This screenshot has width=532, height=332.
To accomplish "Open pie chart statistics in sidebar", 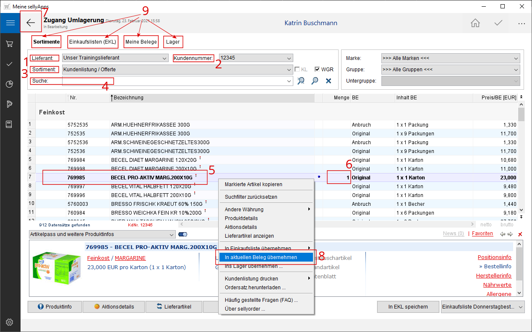I will [10, 84].
